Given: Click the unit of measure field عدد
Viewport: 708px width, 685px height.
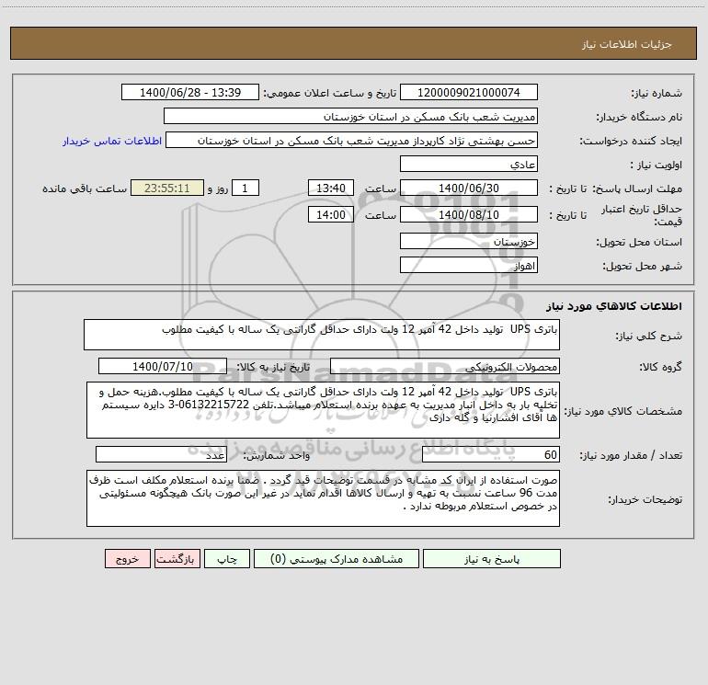Looking at the screenshot, I should point(161,454).
